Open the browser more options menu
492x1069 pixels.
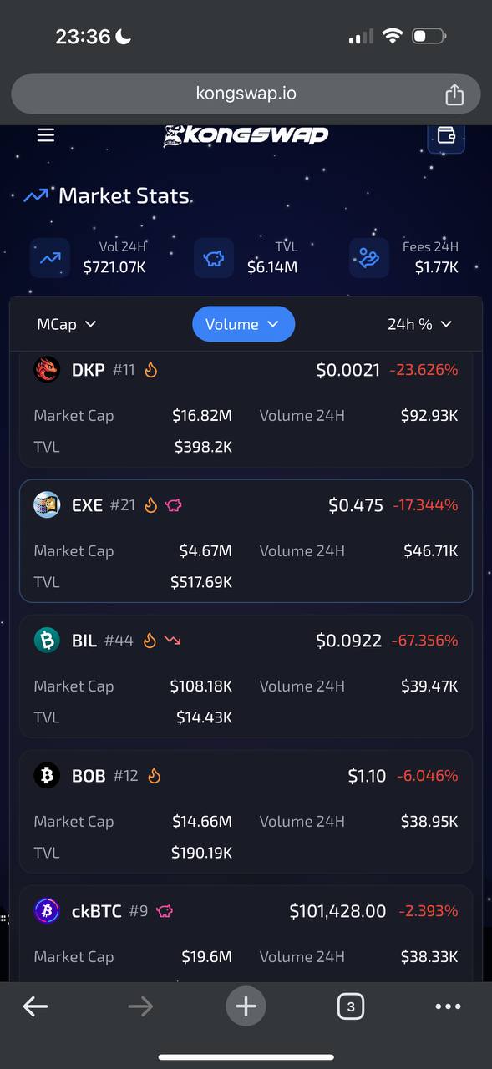point(449,1006)
